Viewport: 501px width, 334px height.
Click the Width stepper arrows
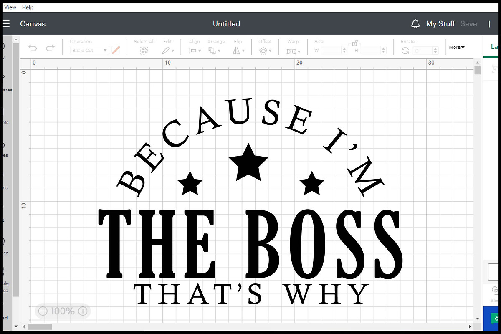(344, 51)
